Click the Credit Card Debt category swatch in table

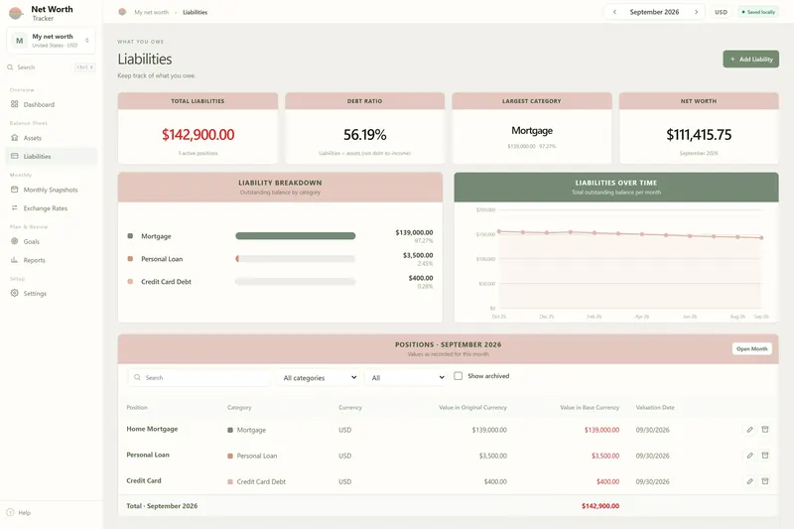pyautogui.click(x=230, y=482)
